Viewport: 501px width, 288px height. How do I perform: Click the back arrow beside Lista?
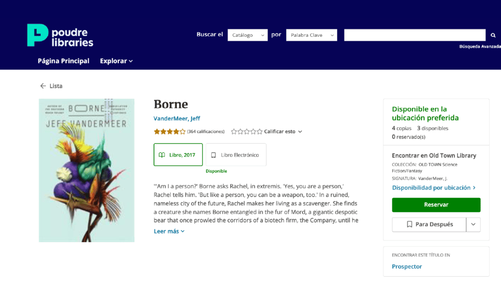43,86
